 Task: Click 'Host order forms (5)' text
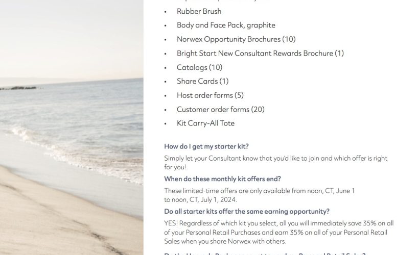click(x=210, y=95)
